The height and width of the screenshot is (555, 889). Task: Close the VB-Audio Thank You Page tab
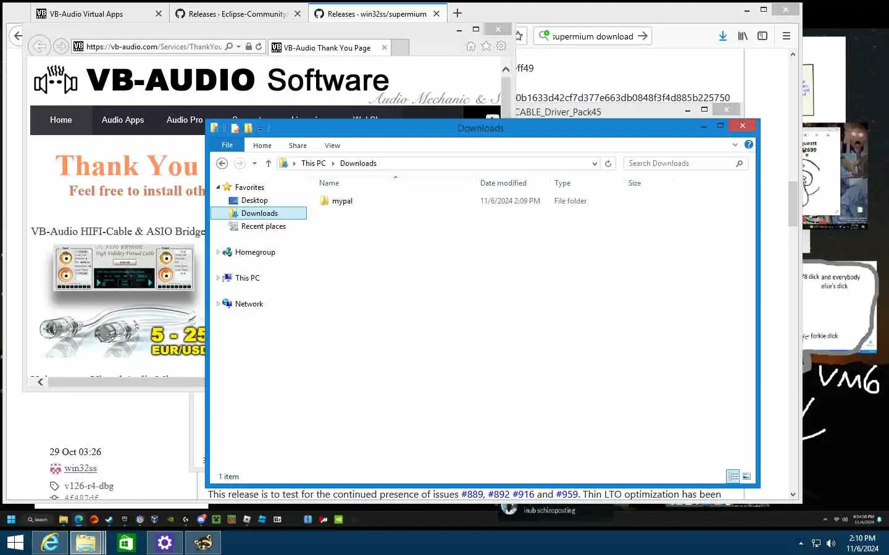coord(385,47)
